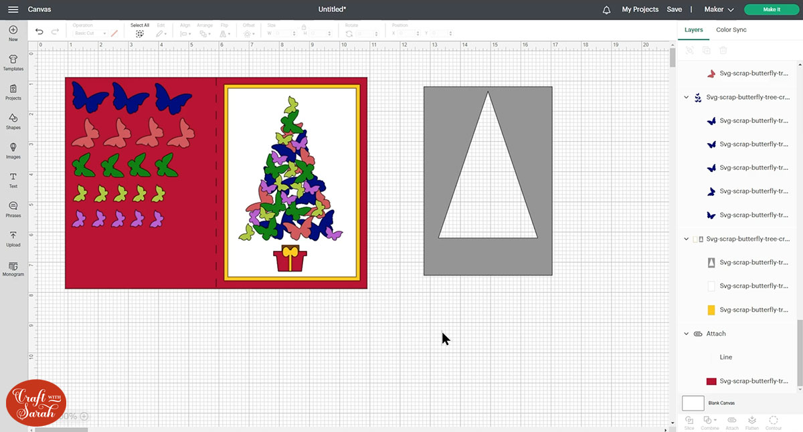Click the zoom in plus button

84,416
